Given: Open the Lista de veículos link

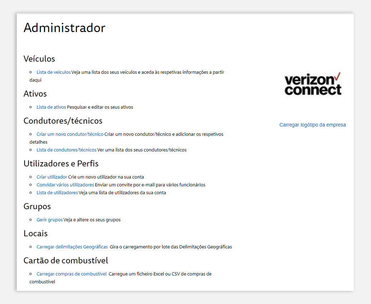Looking at the screenshot, I should (x=54, y=72).
